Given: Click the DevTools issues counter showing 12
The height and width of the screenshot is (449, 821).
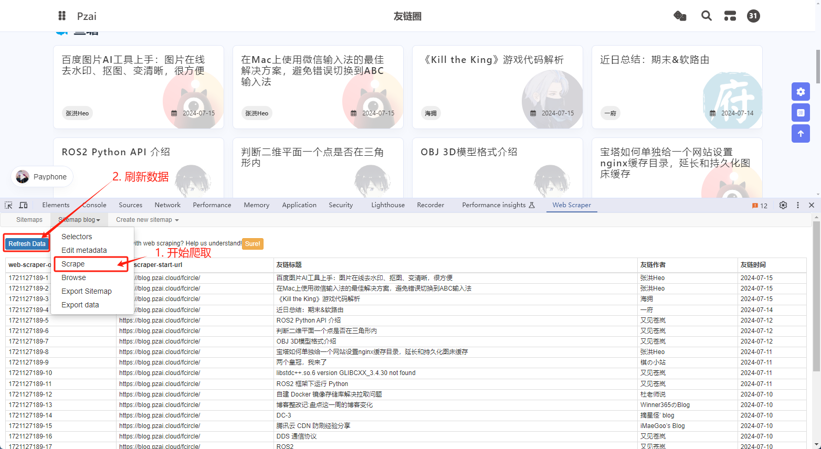Looking at the screenshot, I should tap(760, 206).
